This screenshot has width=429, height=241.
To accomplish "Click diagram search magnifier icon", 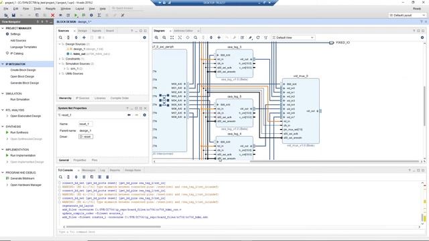I will pyautogui.click(x=195, y=37).
